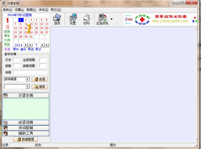Select calendar day 6
Screen dimensions: 201x149
[x=47, y=20]
